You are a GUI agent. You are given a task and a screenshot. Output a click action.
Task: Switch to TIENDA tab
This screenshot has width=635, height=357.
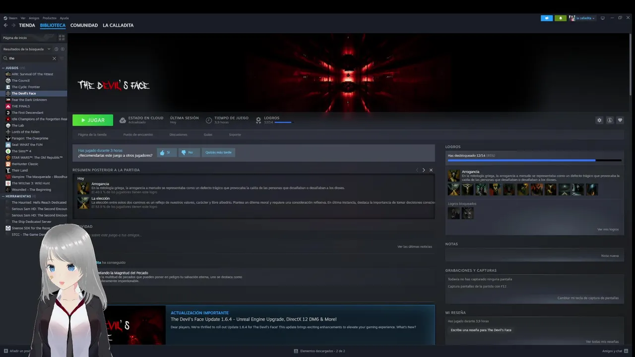click(x=27, y=25)
